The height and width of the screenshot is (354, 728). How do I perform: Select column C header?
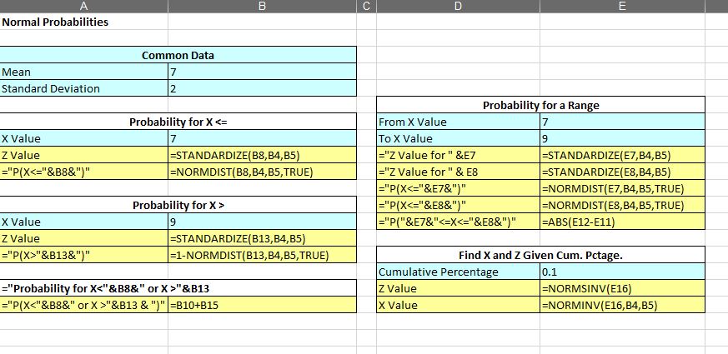point(366,6)
